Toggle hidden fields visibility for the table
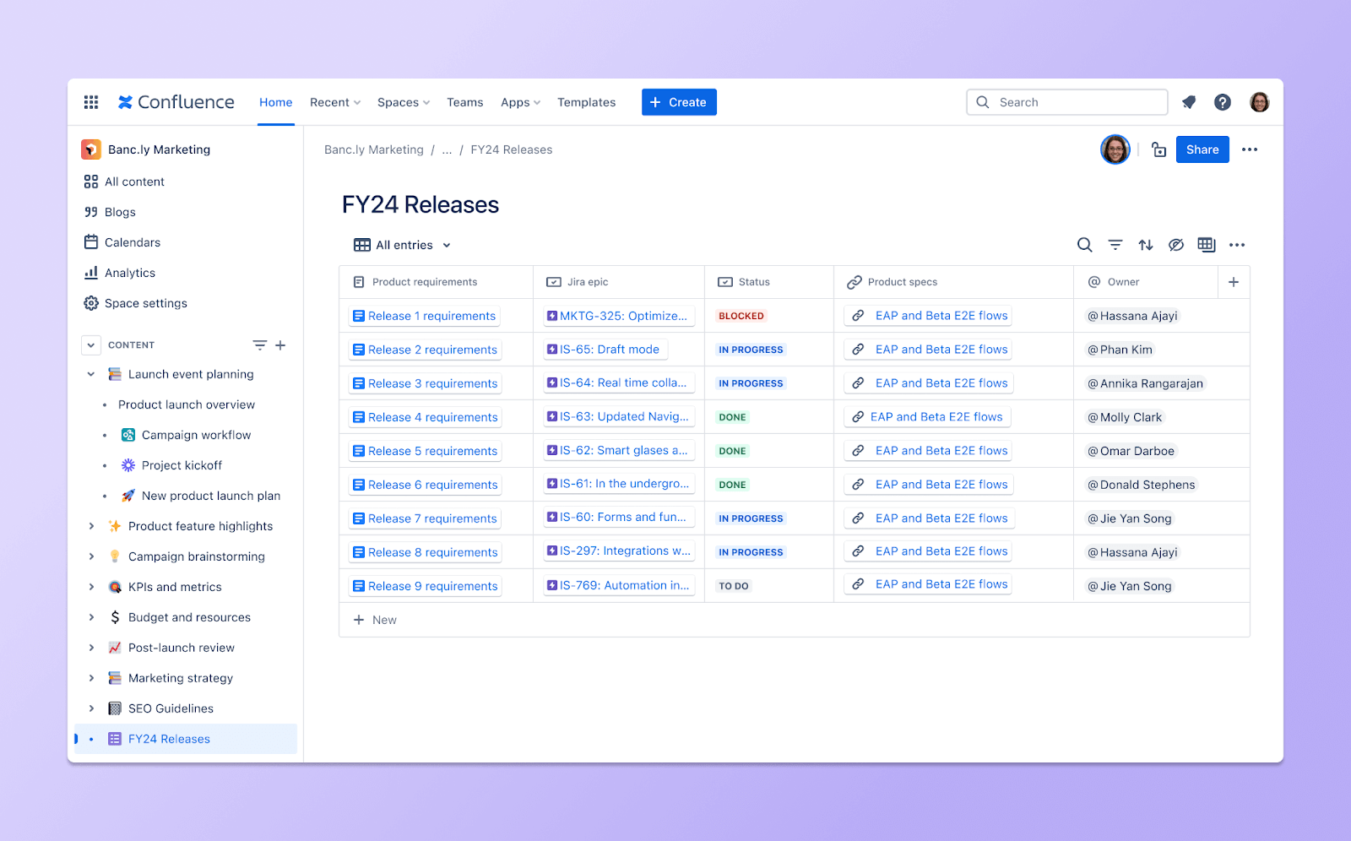 (1176, 245)
